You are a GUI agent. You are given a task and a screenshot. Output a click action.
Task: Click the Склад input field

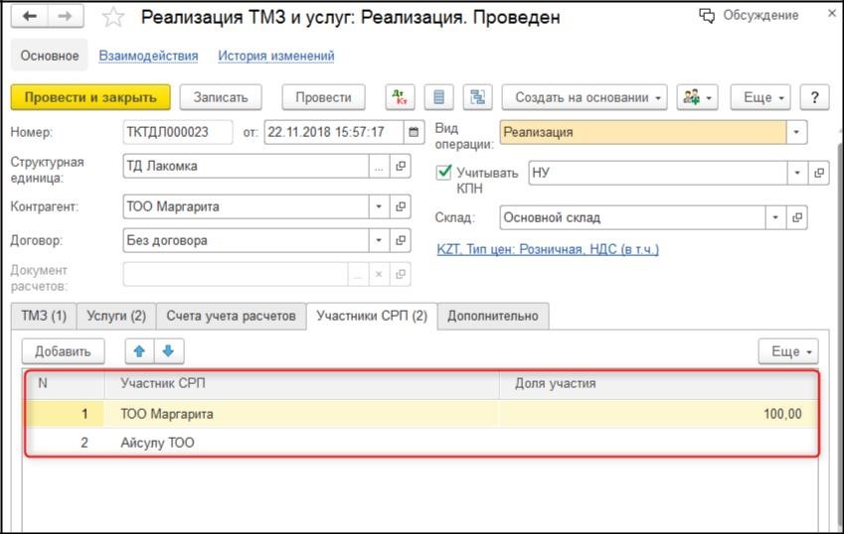click(x=632, y=217)
